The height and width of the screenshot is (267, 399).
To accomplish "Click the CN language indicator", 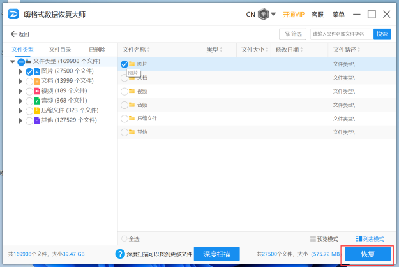I will coord(250,15).
